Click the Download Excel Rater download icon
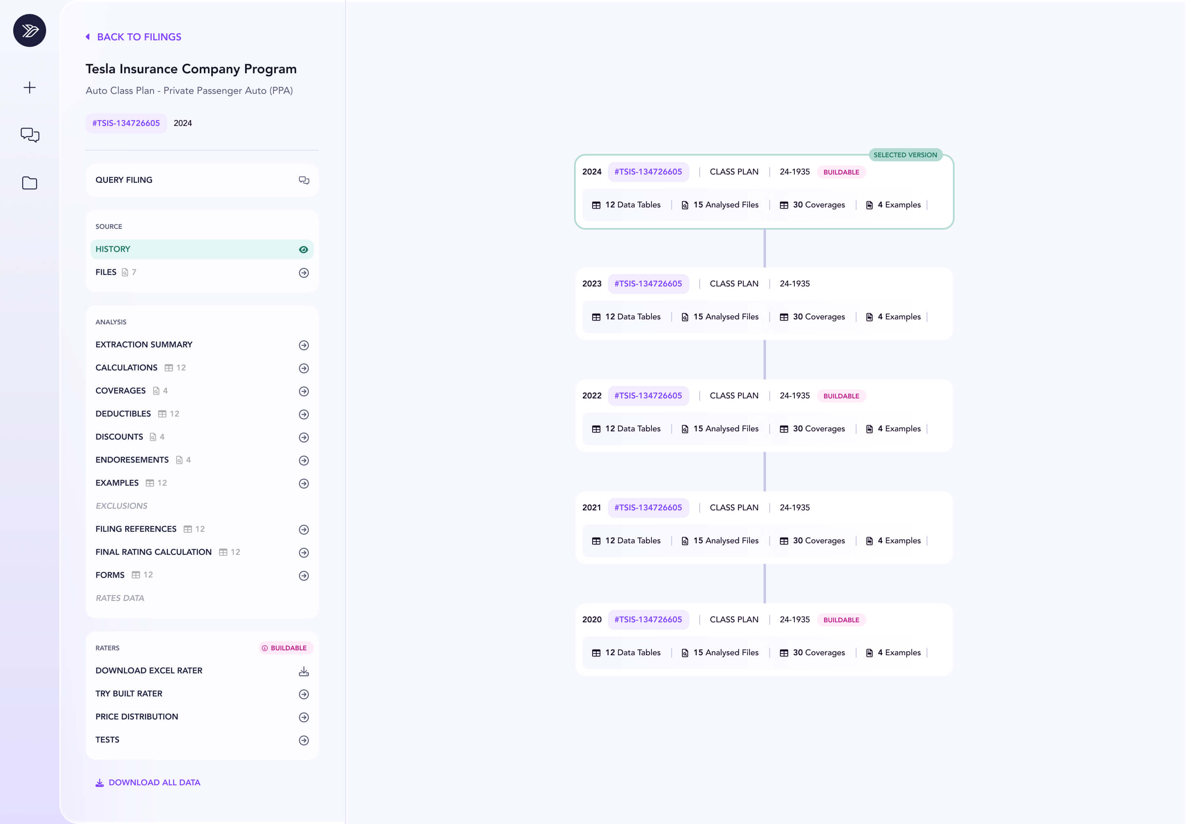Screen dimensions: 1186x824 (x=304, y=671)
